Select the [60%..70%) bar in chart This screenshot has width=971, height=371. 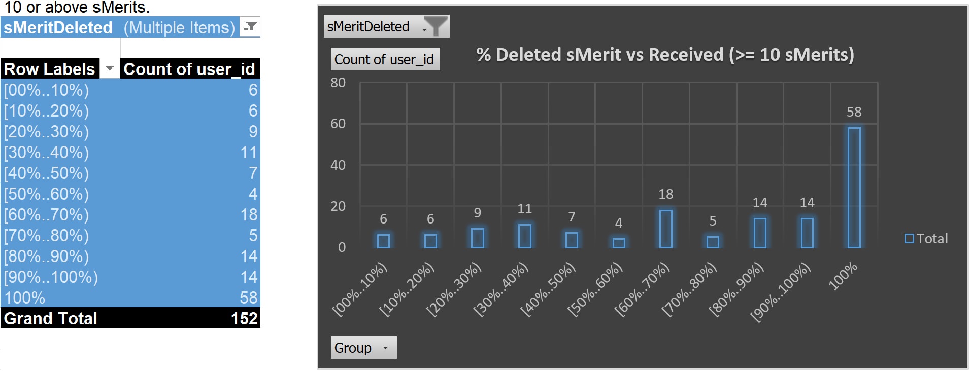666,229
